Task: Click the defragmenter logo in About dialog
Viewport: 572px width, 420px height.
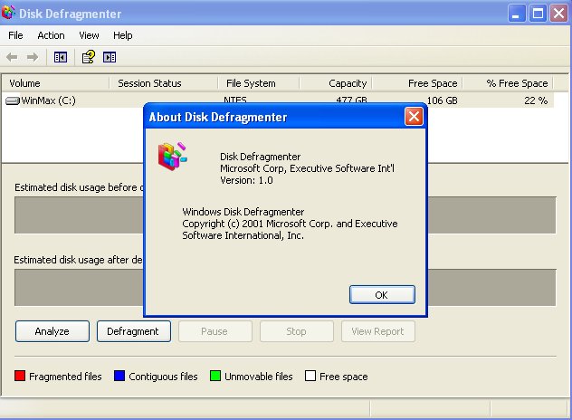Action: pyautogui.click(x=173, y=157)
